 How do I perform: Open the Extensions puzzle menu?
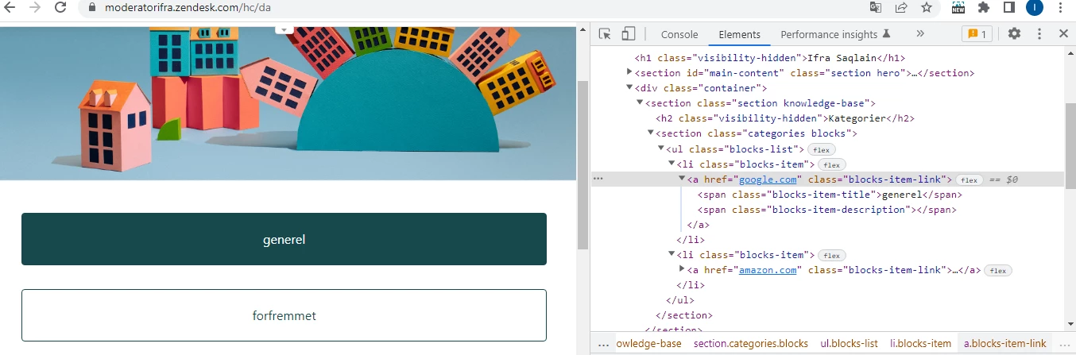pos(984,7)
